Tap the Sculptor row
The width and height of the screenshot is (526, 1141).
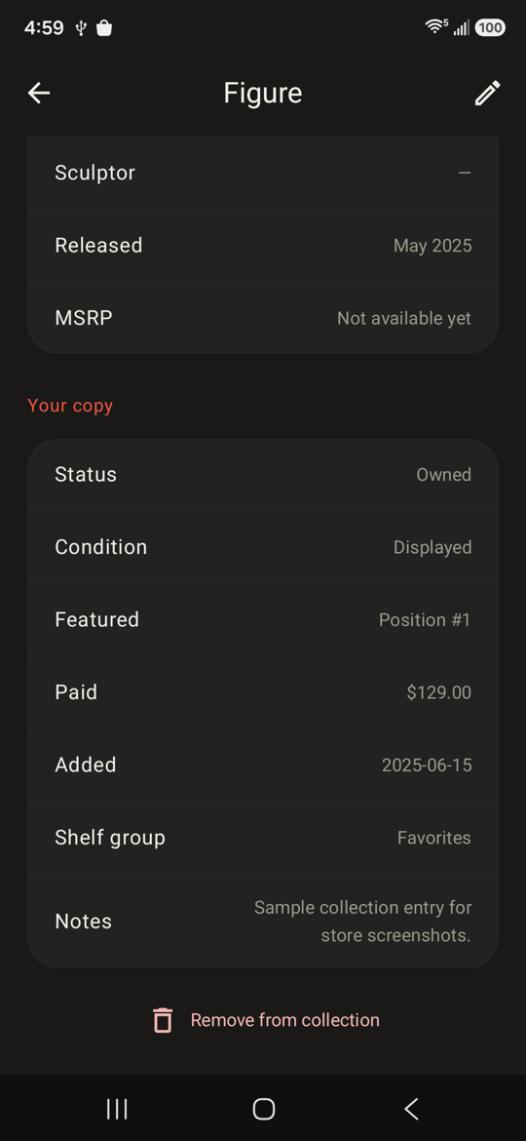[263, 174]
